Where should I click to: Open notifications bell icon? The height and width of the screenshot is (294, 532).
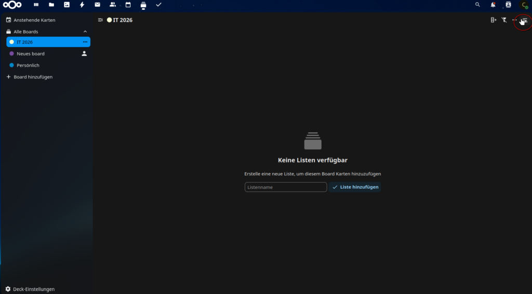[493, 5]
